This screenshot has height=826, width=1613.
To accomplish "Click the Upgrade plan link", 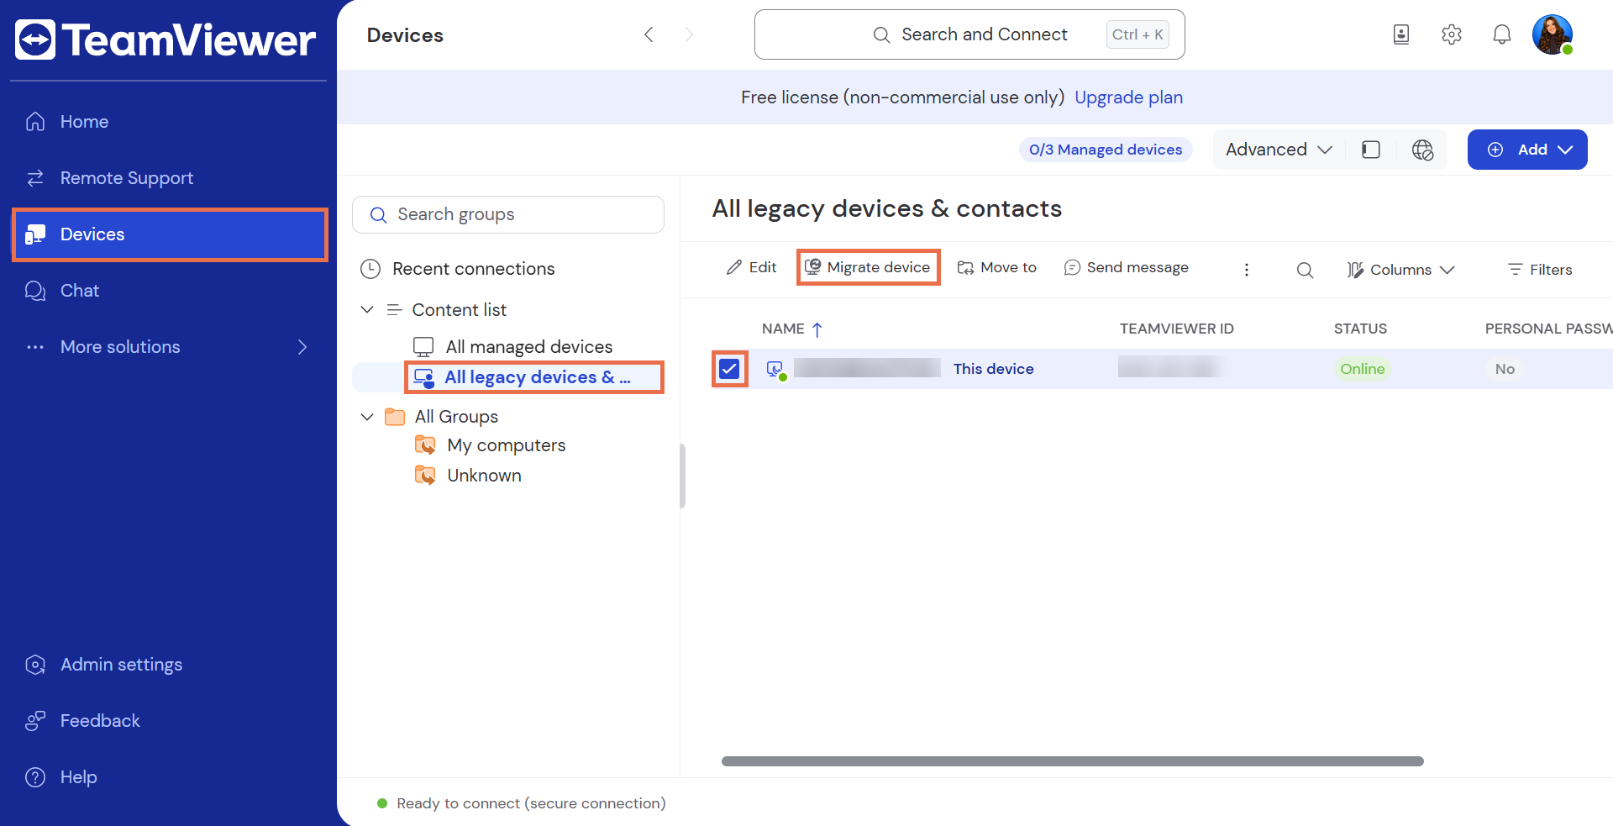I will [x=1128, y=97].
